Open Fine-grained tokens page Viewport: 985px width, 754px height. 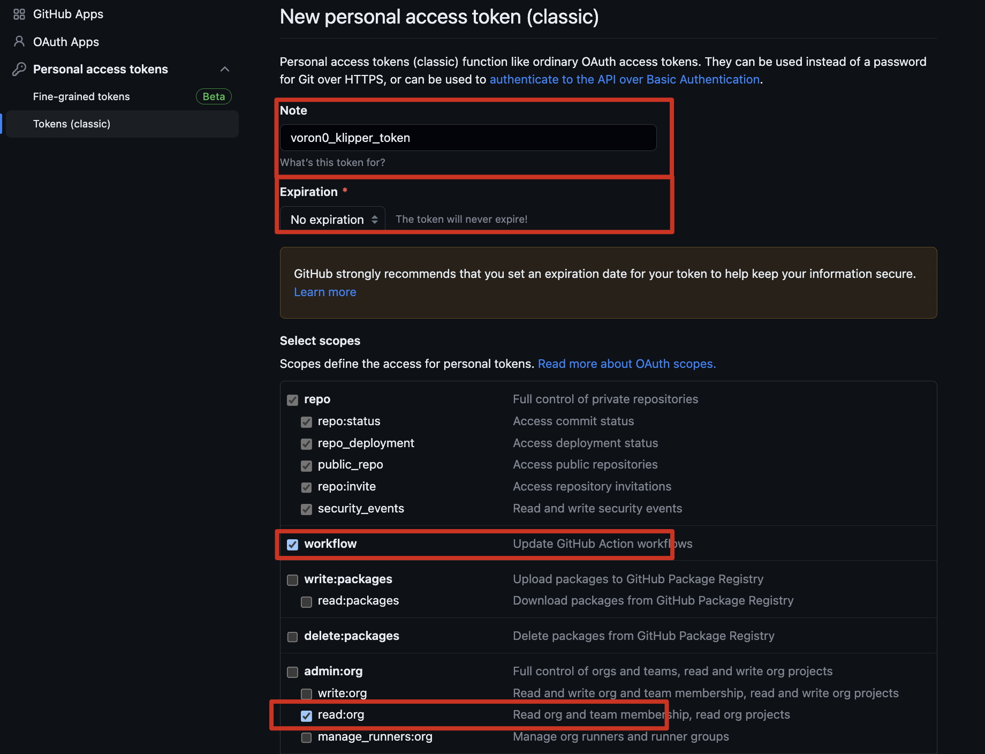coord(81,96)
